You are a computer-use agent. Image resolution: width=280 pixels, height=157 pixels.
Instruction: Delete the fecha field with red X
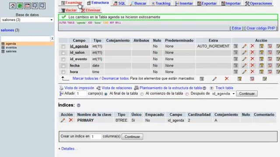pyautogui.click(x=252, y=65)
